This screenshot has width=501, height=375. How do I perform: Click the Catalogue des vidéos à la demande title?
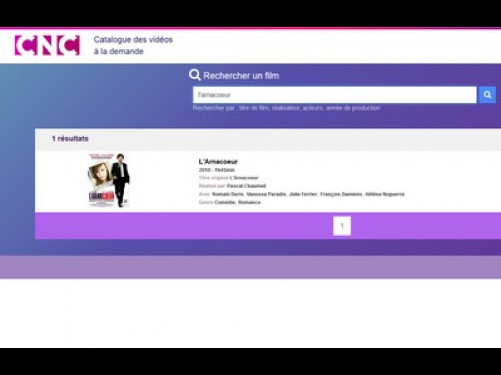133,45
